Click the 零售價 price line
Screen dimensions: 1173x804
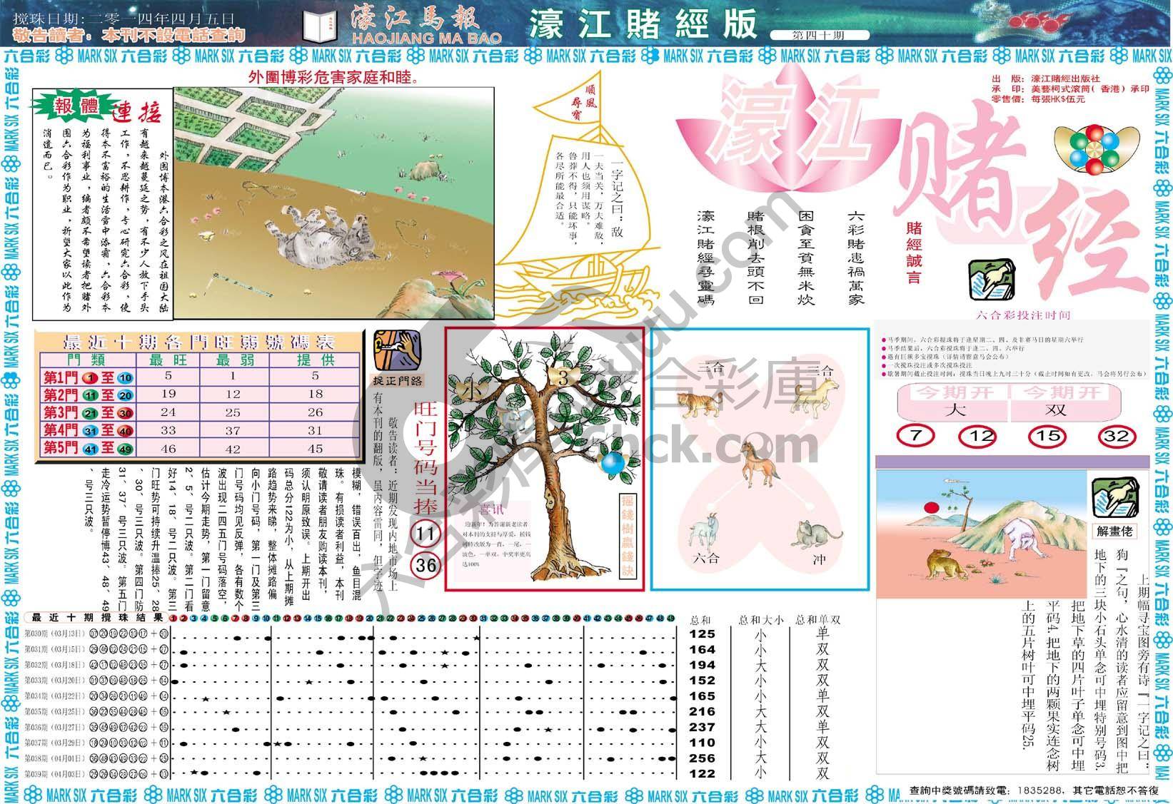(x=1039, y=99)
